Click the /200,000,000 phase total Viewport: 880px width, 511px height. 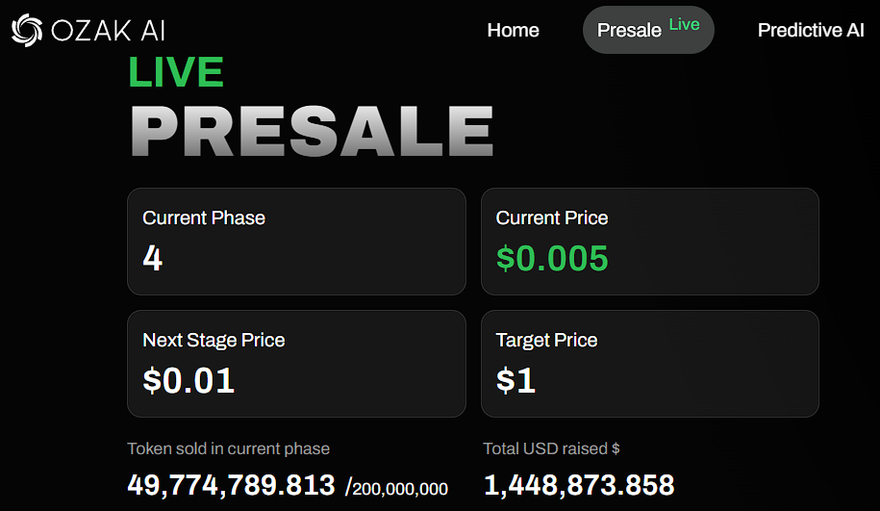(397, 488)
